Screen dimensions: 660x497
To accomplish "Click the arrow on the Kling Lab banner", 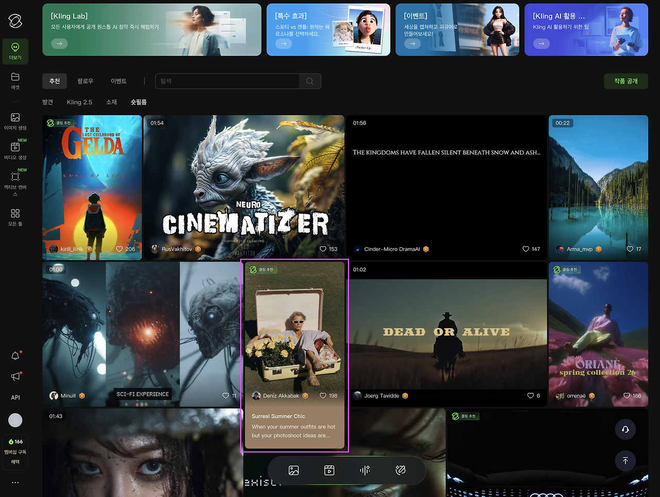I will [x=59, y=44].
